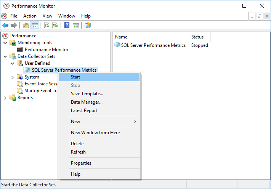The width and height of the screenshot is (271, 189).
Task: Click the Export List toolbar icon
Action: [x=55, y=26]
